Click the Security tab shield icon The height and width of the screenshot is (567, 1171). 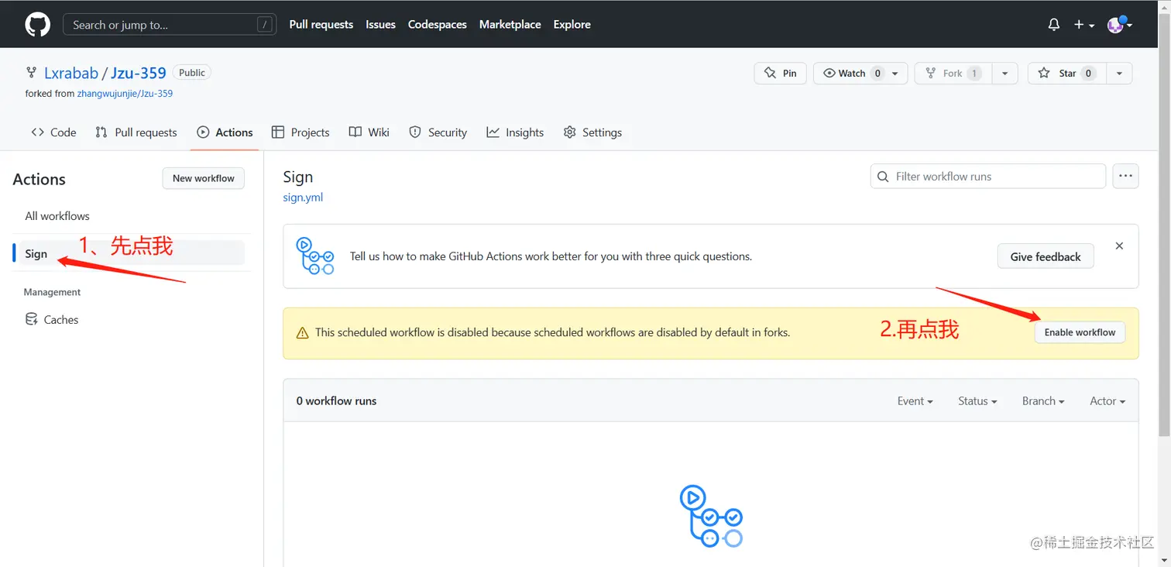coord(415,132)
